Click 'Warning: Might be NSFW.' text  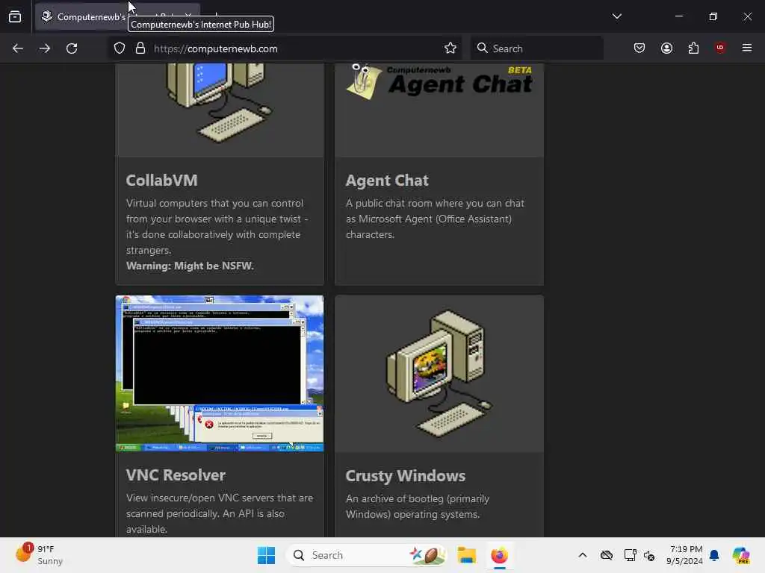click(190, 266)
